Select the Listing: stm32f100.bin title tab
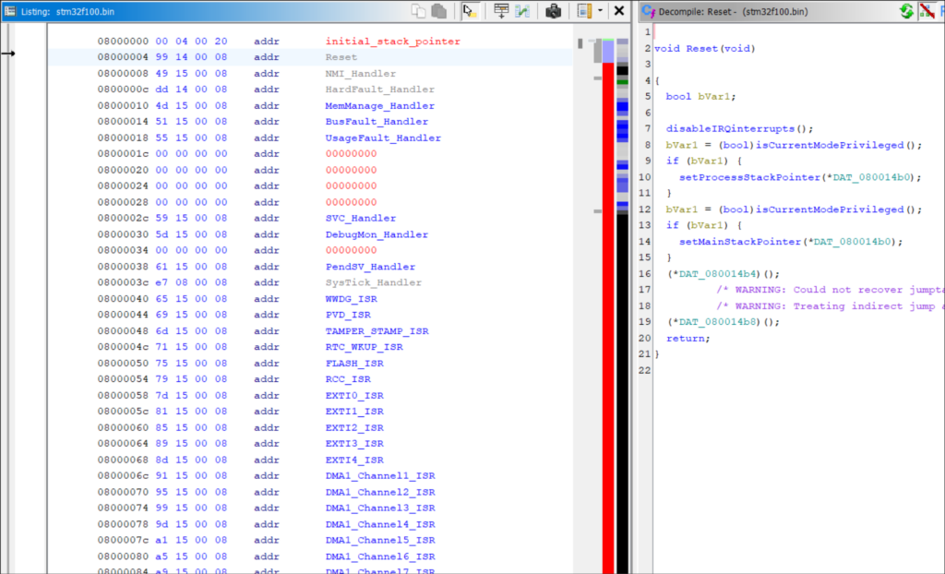Image resolution: width=945 pixels, height=574 pixels. (x=64, y=11)
